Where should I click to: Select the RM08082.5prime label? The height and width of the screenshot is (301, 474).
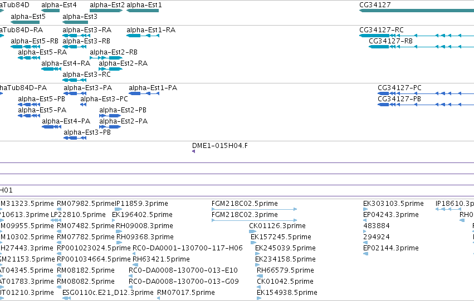pyautogui.click(x=86, y=282)
